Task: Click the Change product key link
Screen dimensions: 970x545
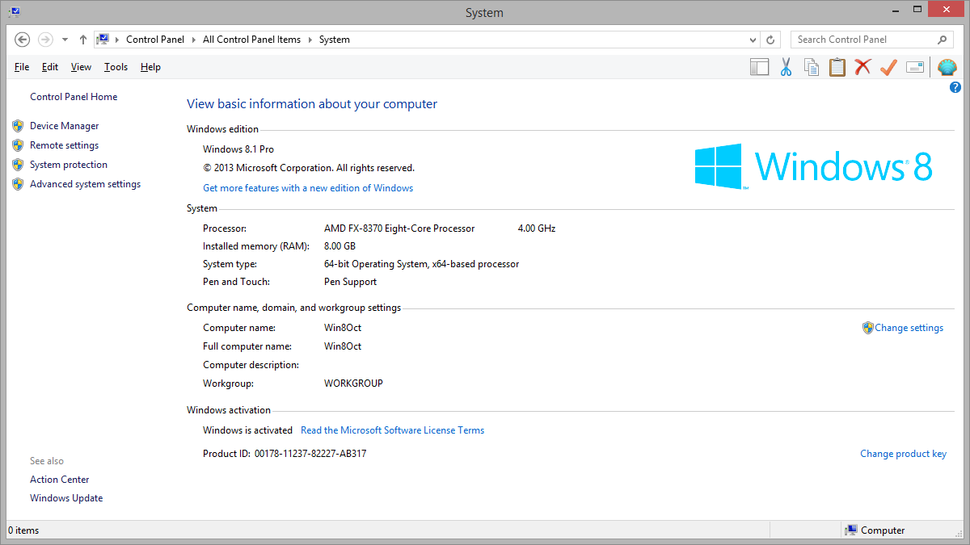Action: (x=903, y=454)
